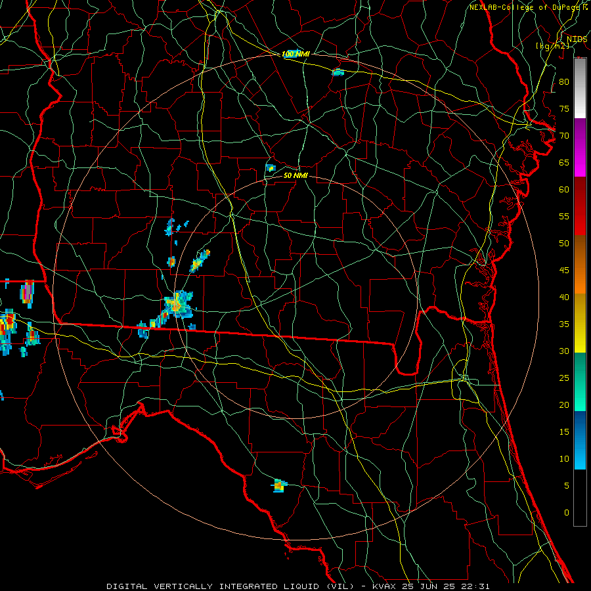Click the color scale value 50

click(x=564, y=243)
